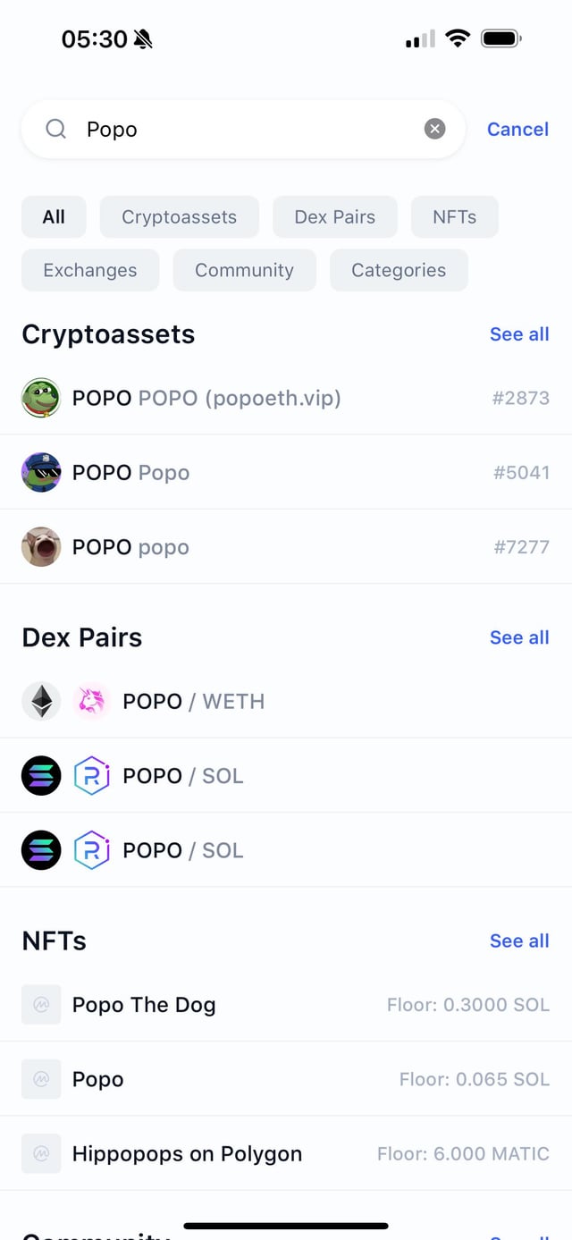Cancel the search

517,130
